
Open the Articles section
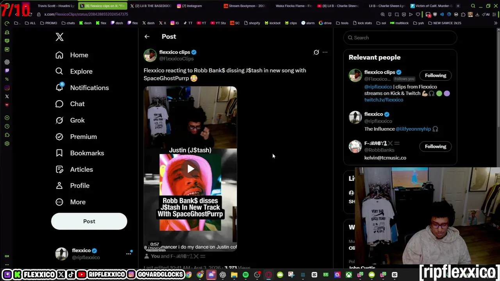click(x=74, y=169)
